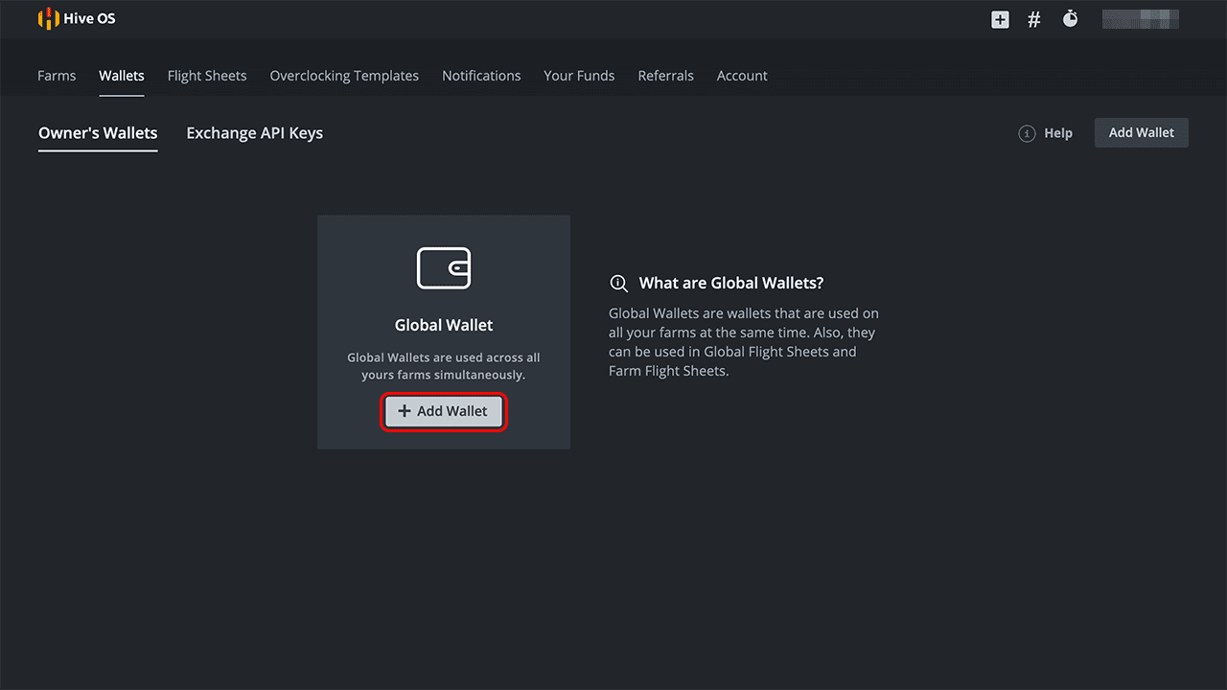
Task: Click the info circle icon beside Help
Action: click(1027, 133)
